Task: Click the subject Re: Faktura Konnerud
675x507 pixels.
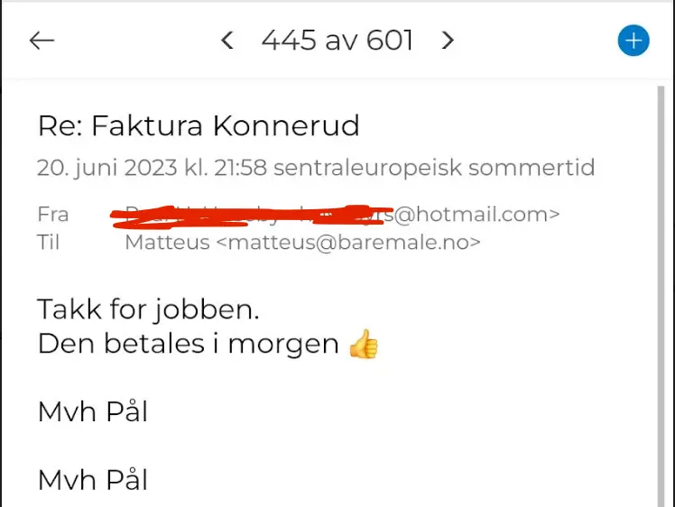Action: pos(199,125)
